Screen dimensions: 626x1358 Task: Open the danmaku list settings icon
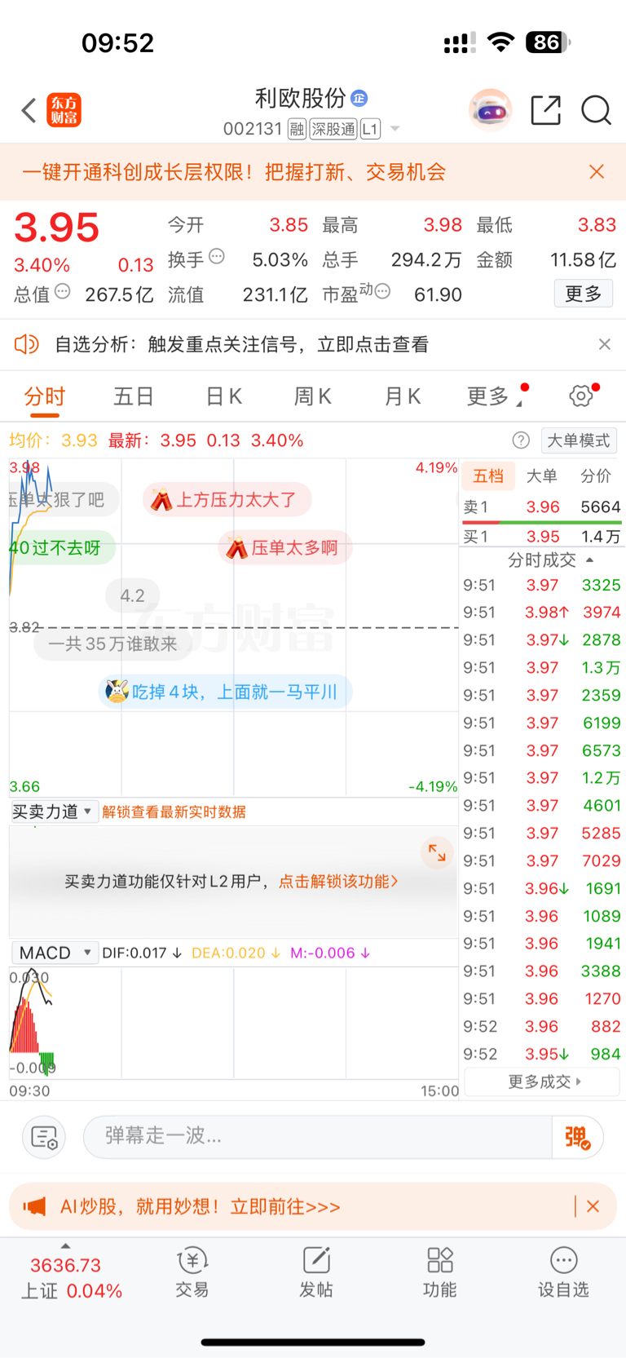[43, 1137]
